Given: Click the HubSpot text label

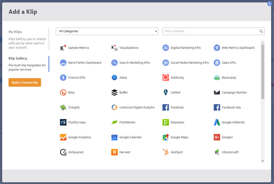Looking at the screenshot, I should (177, 152).
